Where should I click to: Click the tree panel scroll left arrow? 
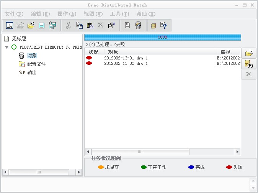click(5, 172)
